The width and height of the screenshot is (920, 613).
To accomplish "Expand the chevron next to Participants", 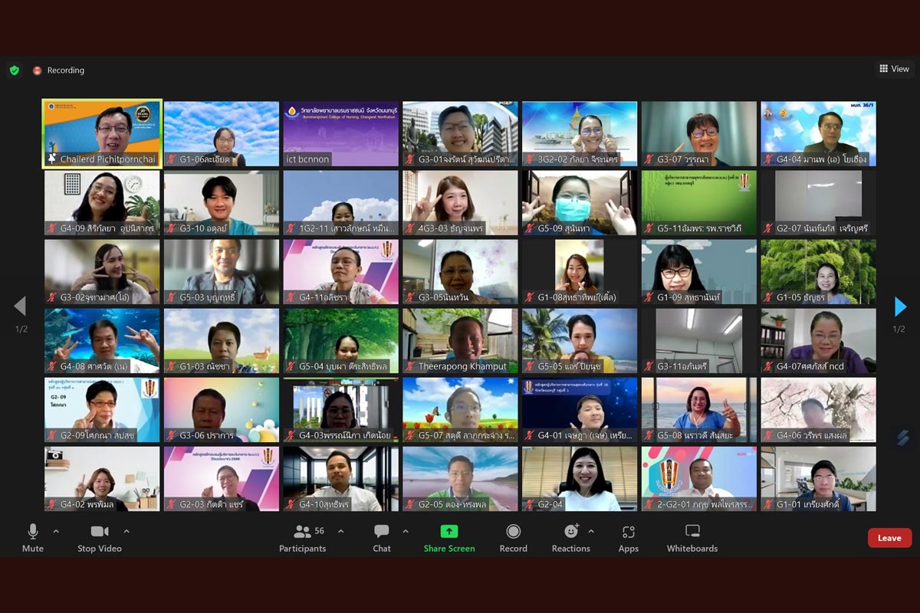I will coord(341,531).
